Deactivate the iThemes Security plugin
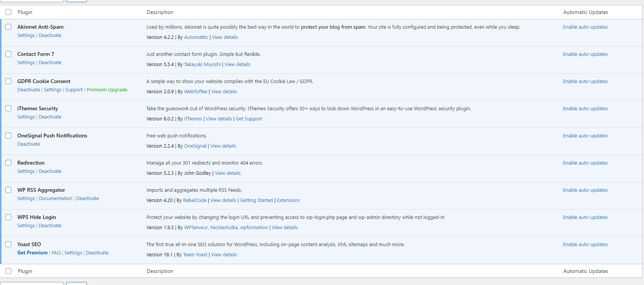This screenshot has height=285, width=644. 50,117
